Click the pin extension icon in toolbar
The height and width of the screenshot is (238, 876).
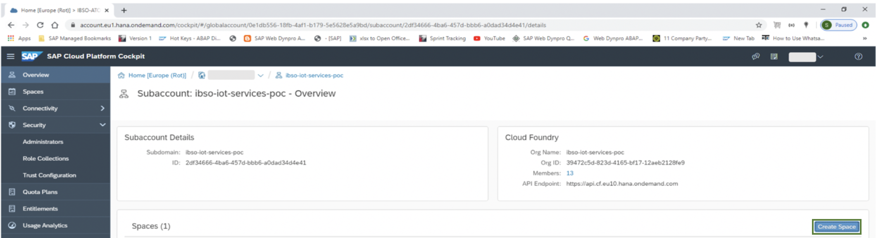pyautogui.click(x=806, y=25)
